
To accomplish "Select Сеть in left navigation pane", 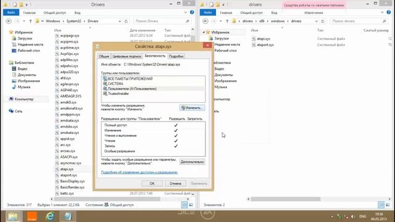I will pyautogui.click(x=19, y=111).
